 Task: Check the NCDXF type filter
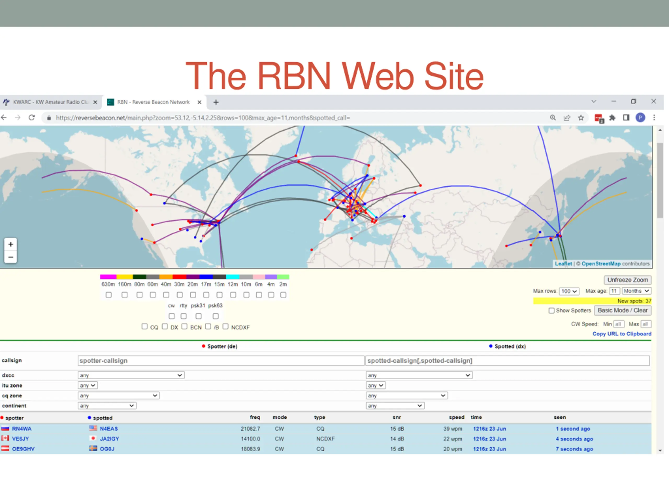click(226, 327)
